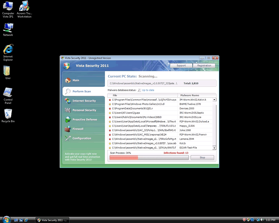Viewport: 279px width, 223px height.
Task: Stop the running scan
Action: [202, 158]
